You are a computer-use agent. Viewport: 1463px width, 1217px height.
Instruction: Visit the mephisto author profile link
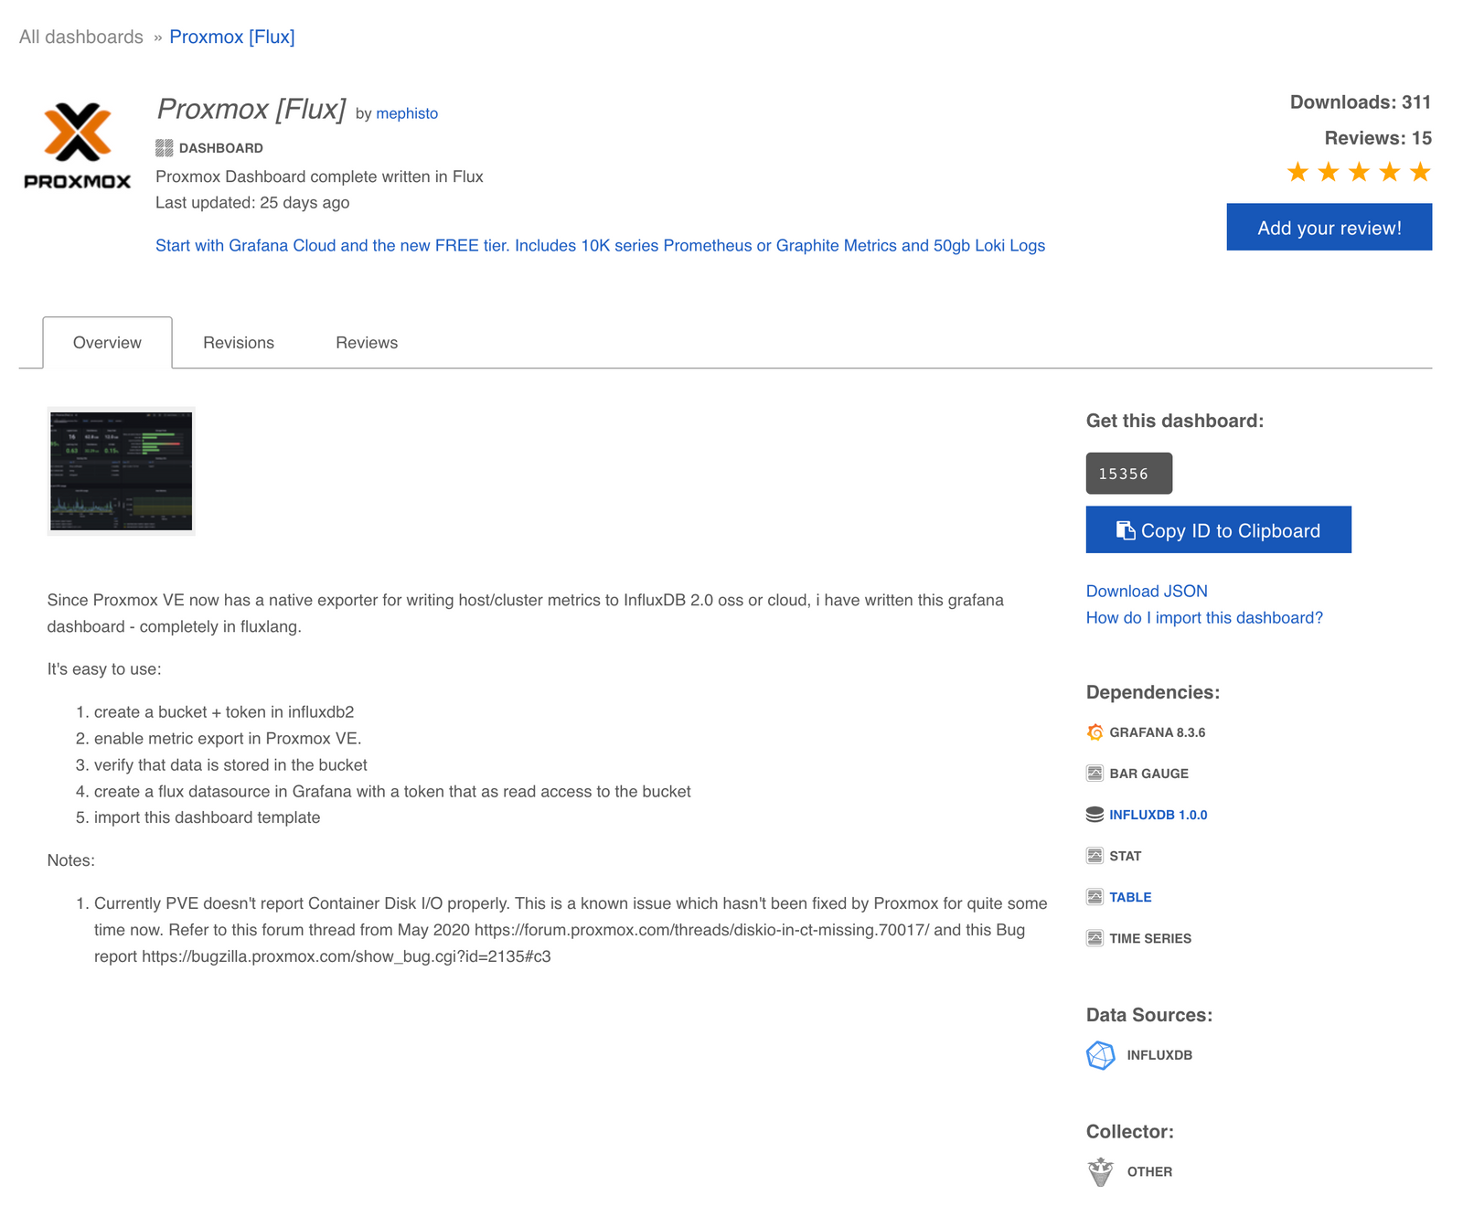[x=407, y=113]
